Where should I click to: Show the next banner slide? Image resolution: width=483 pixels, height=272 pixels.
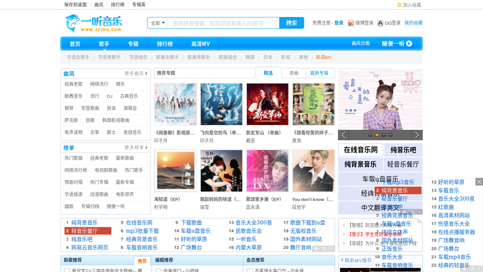pos(417,135)
